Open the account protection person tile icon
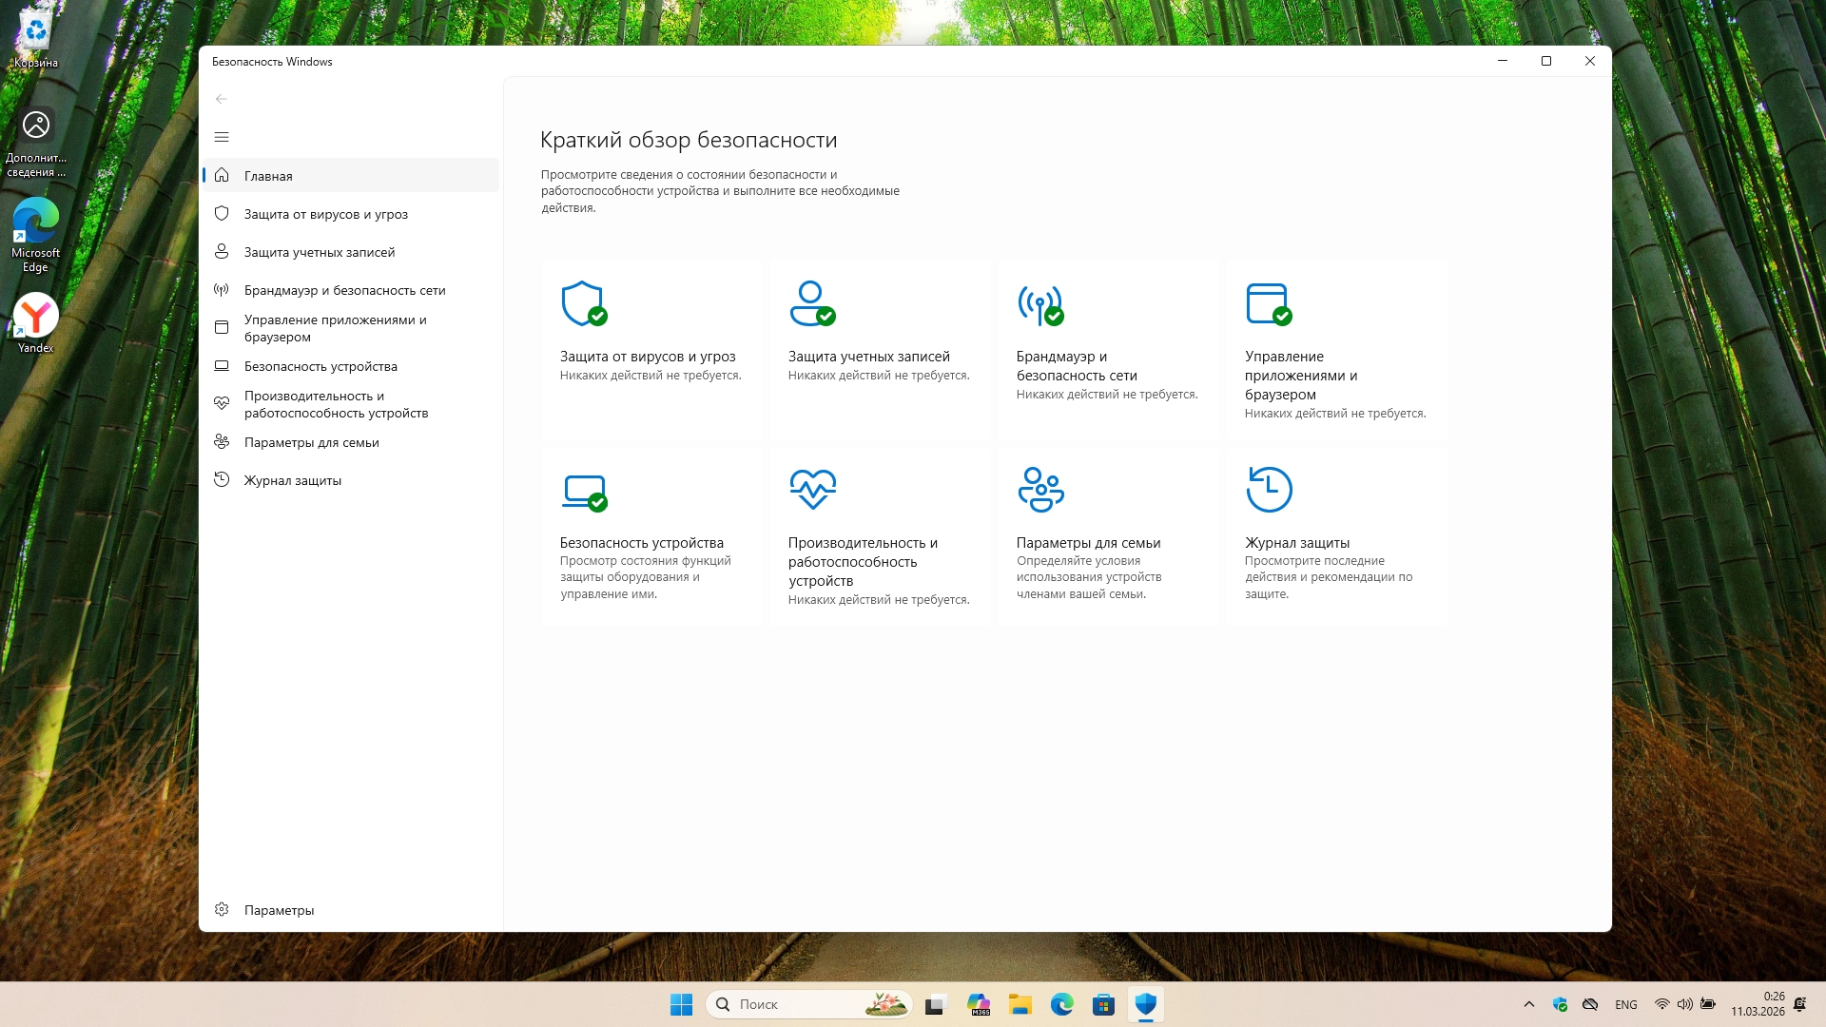Image resolution: width=1826 pixels, height=1027 pixels. pos(811,304)
